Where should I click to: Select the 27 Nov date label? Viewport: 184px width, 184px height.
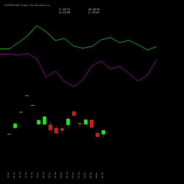click(73, 175)
